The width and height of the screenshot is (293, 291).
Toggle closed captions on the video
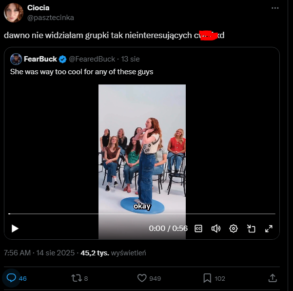(198, 228)
